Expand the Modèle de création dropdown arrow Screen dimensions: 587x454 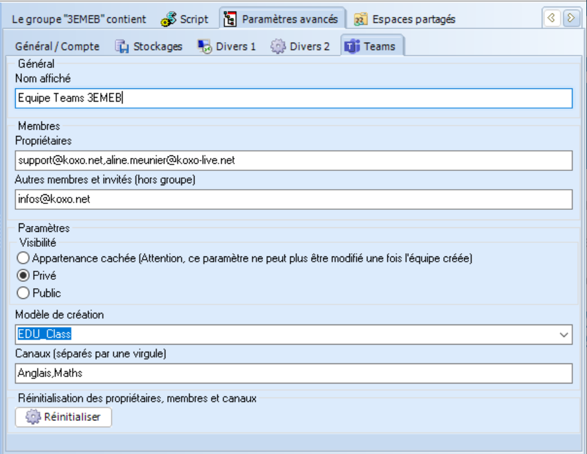(564, 335)
